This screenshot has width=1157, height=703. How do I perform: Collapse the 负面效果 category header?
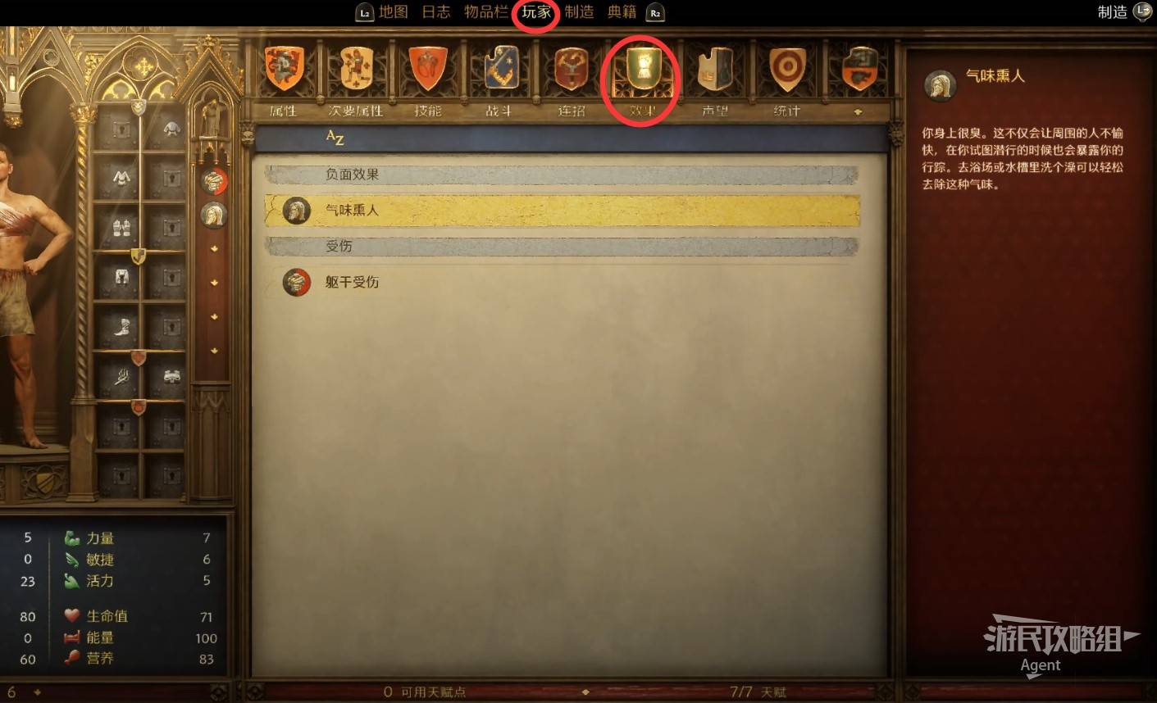click(x=562, y=175)
